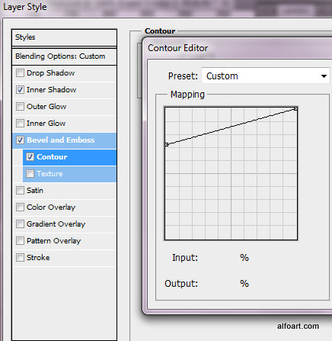Enable the Inner Glow checkbox
This screenshot has width=332, height=341.
pos(20,124)
